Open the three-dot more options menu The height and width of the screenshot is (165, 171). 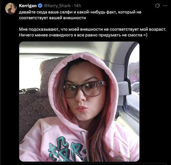click(x=165, y=6)
